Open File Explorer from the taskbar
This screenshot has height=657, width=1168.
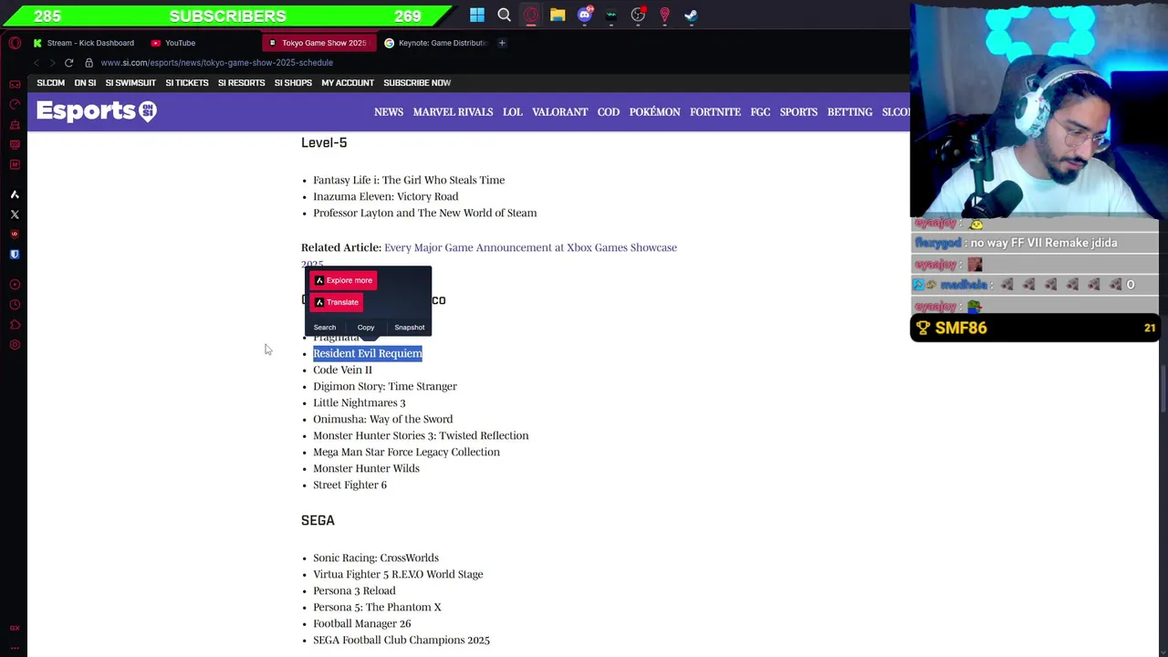[558, 15]
